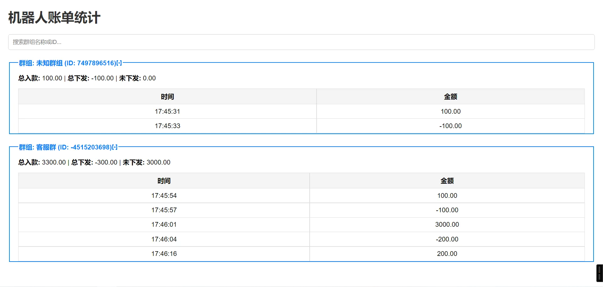Click the 总入款: 100.00 summary text

40,78
